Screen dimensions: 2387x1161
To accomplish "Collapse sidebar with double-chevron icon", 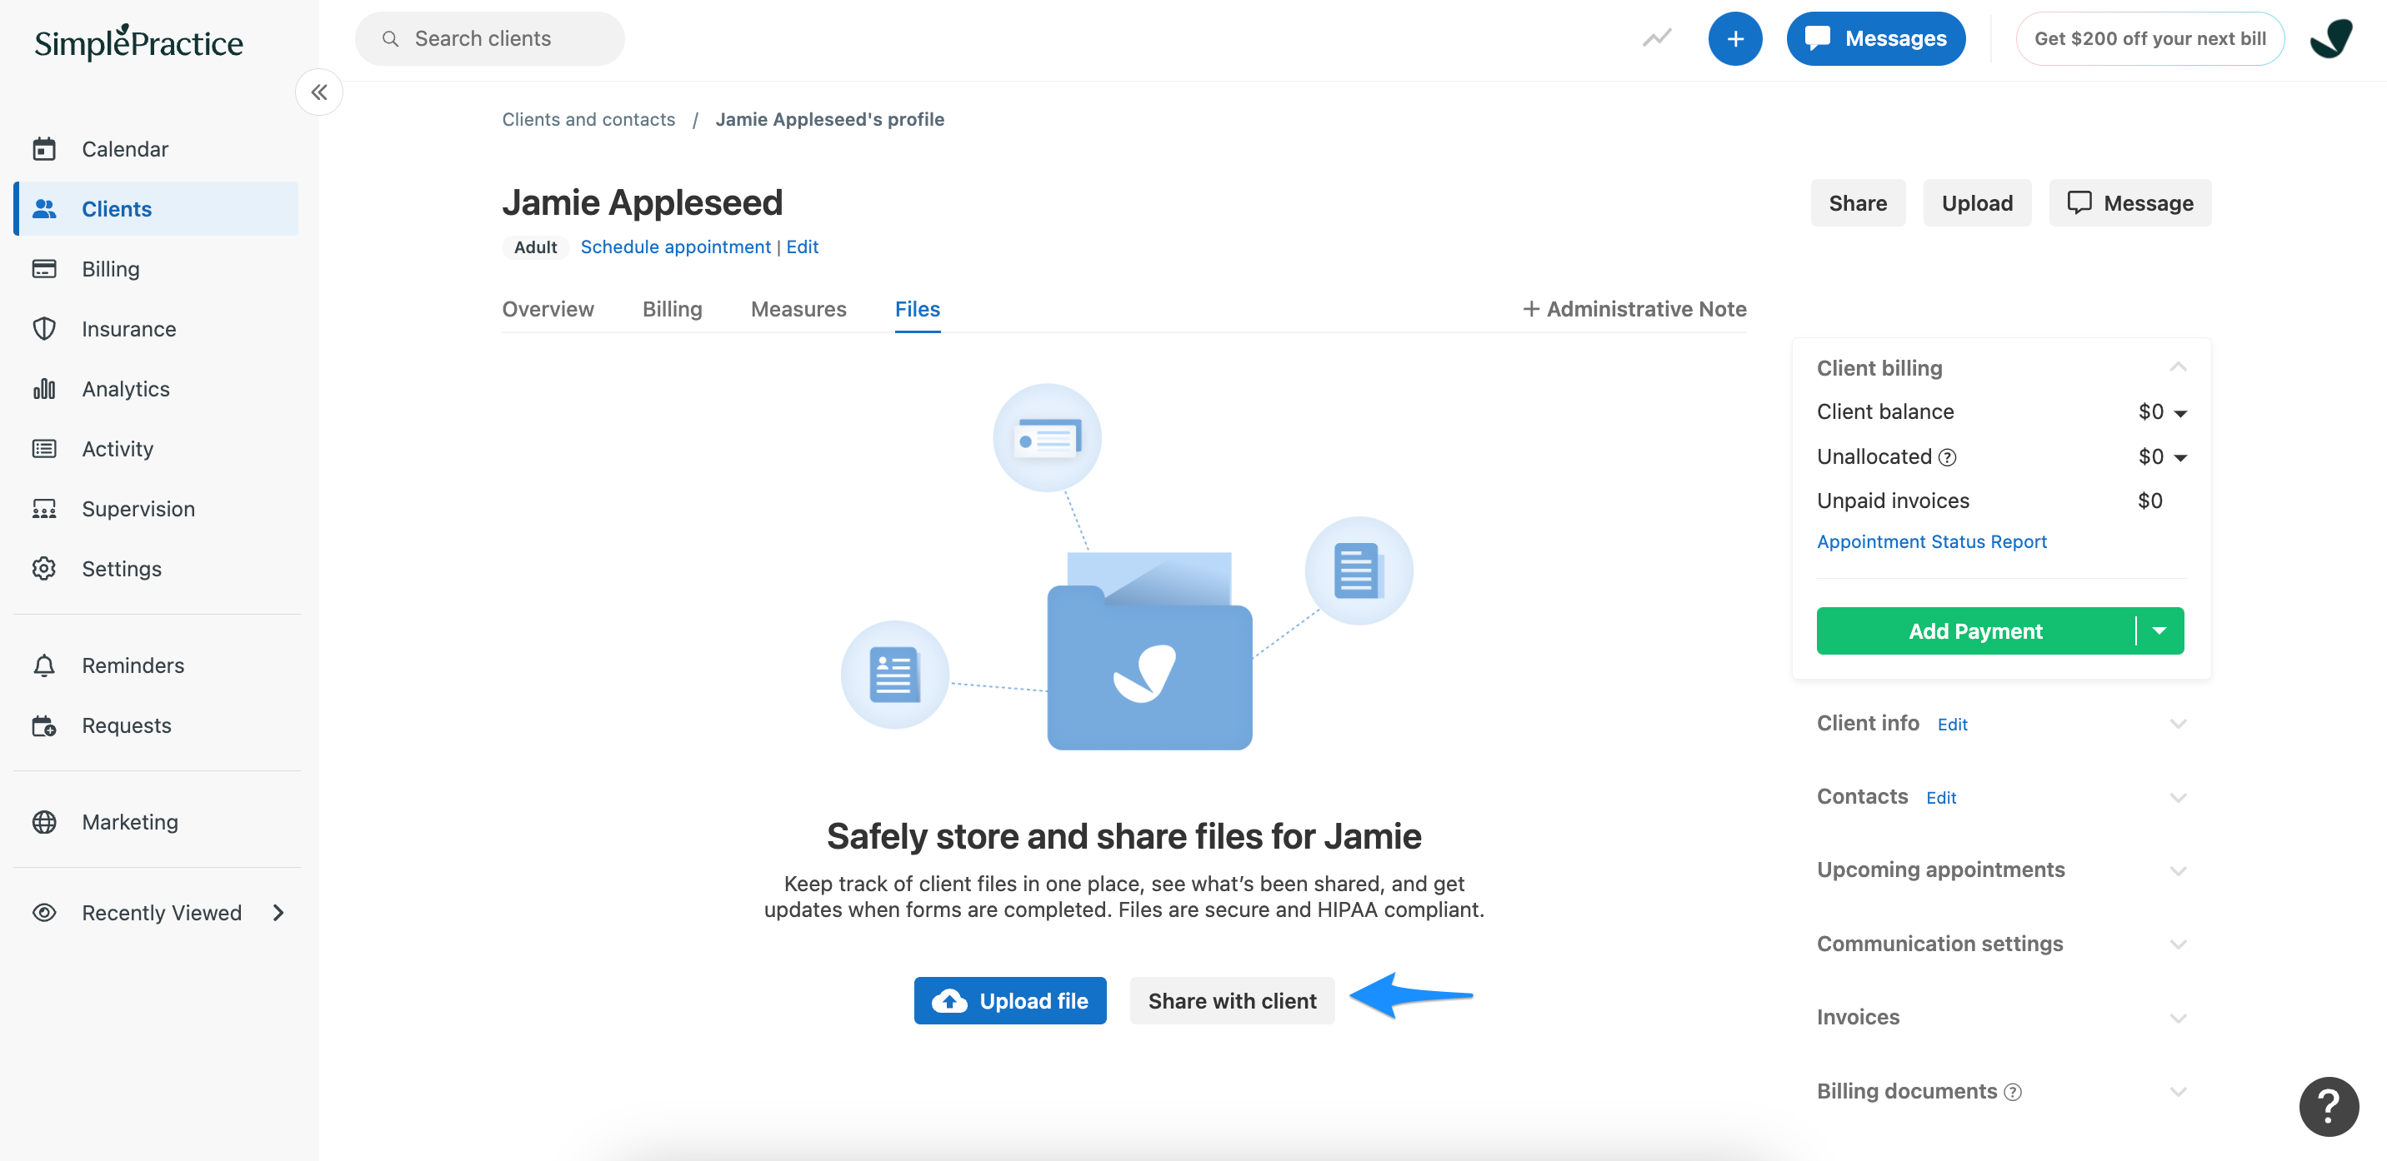I will pyautogui.click(x=318, y=92).
